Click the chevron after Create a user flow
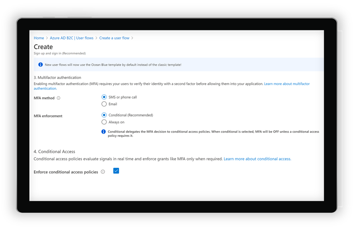The width and height of the screenshot is (353, 227). click(x=132, y=38)
